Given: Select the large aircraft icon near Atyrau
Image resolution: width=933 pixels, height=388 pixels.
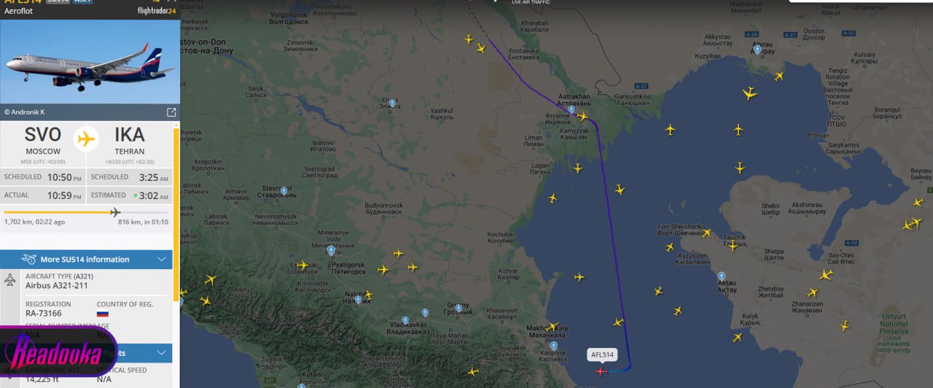Looking at the screenshot, I should (x=749, y=93).
